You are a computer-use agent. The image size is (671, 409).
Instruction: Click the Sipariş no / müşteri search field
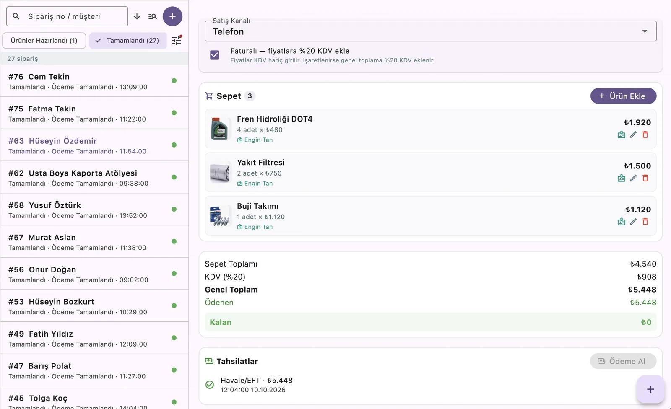67,16
